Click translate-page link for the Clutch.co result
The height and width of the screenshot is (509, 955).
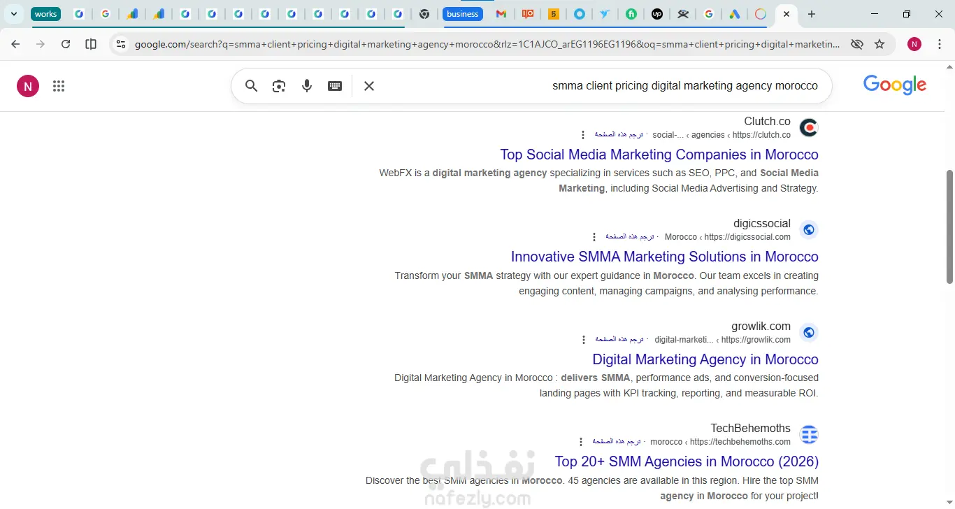[x=619, y=135]
